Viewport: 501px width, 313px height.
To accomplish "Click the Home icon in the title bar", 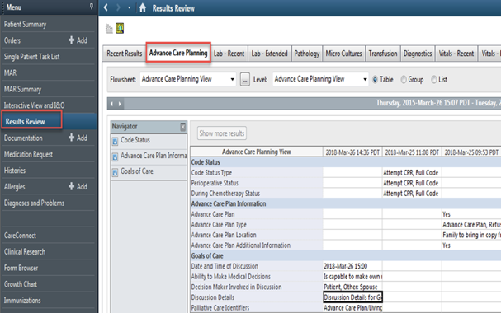I will coord(143,7).
